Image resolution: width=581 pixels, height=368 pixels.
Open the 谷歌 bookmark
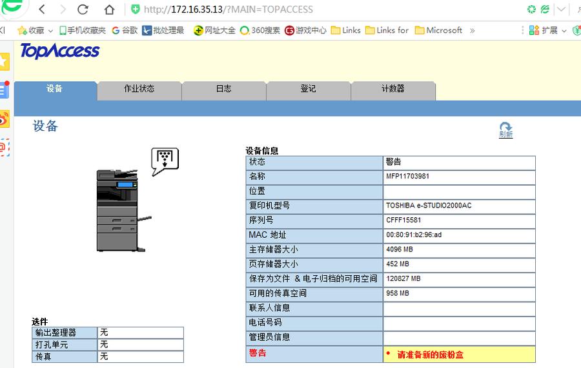coord(125,30)
